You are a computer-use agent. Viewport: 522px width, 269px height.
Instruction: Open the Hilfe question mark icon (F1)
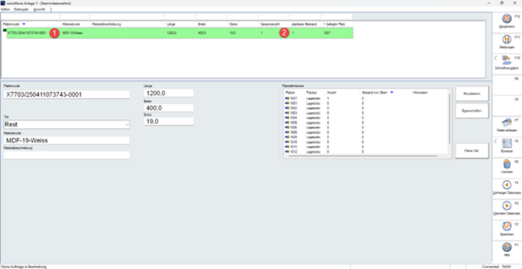(507, 246)
